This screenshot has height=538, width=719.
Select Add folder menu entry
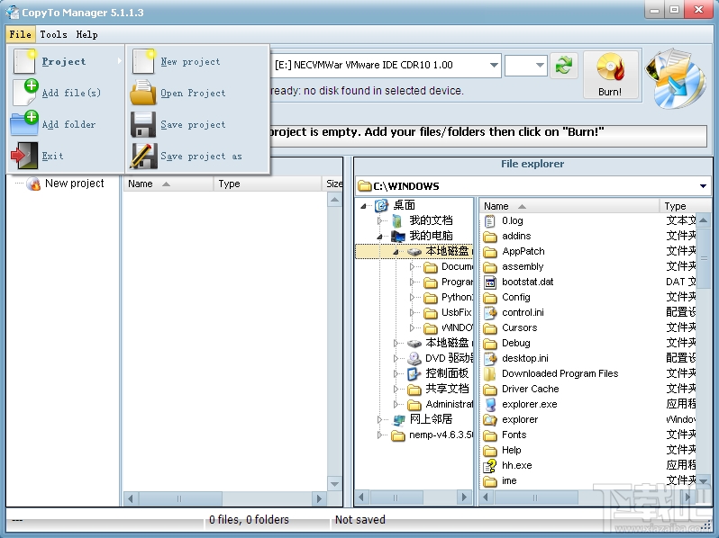(x=66, y=123)
